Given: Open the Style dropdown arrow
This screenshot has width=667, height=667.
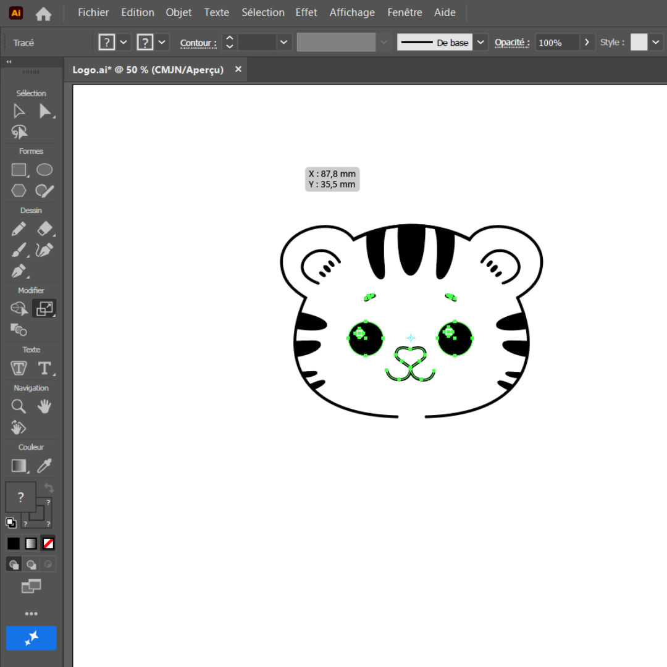Looking at the screenshot, I should 655,43.
